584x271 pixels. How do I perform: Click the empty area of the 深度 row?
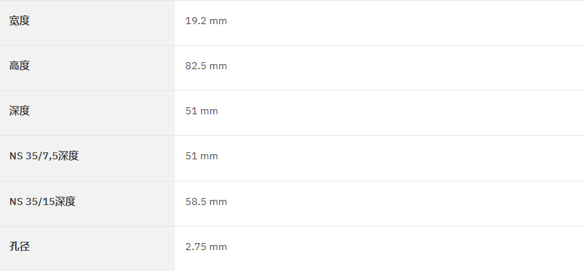click(x=401, y=113)
